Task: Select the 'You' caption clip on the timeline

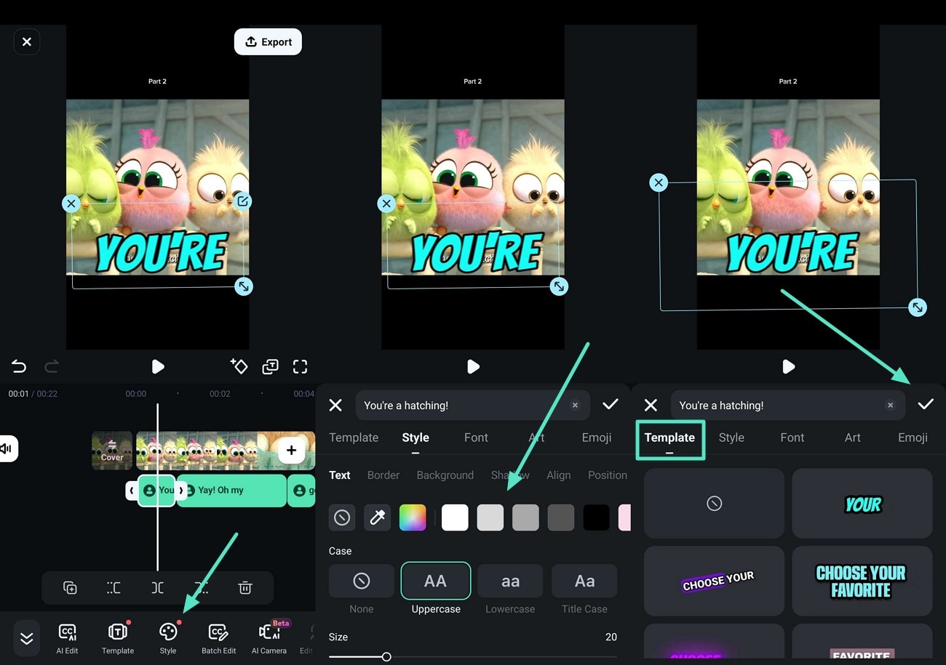Action: tap(157, 491)
